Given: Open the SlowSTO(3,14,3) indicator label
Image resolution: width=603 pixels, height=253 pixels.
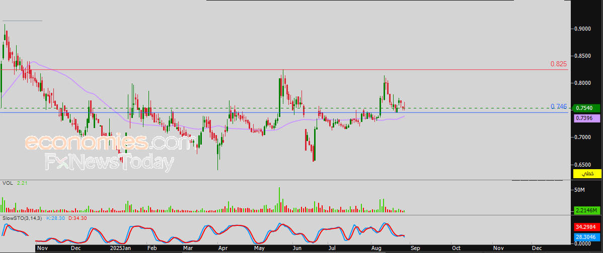Looking at the screenshot, I should pyautogui.click(x=23, y=219).
